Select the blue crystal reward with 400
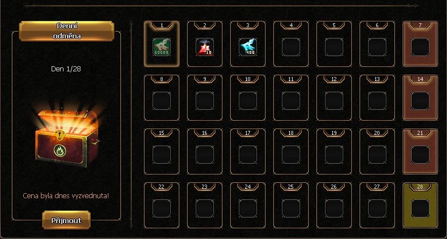This screenshot has width=447, height=239. pyautogui.click(x=248, y=47)
